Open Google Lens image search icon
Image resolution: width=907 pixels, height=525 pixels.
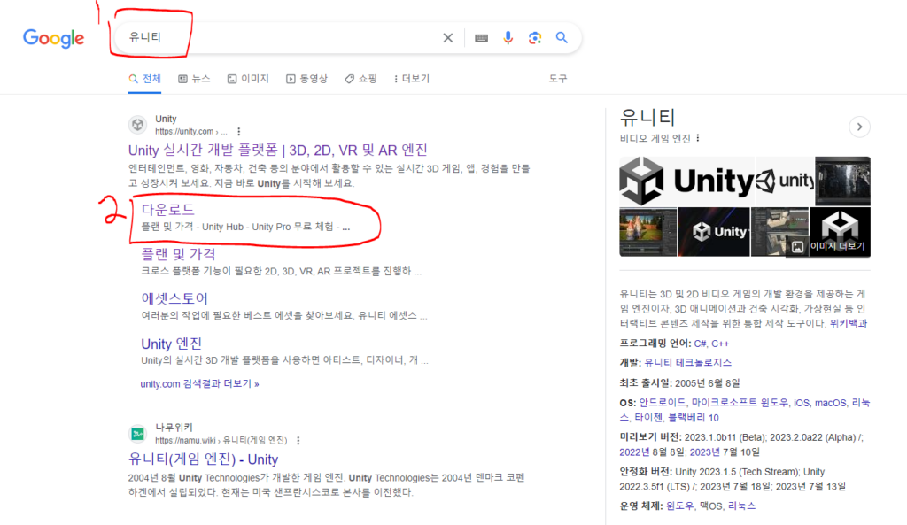coord(534,38)
